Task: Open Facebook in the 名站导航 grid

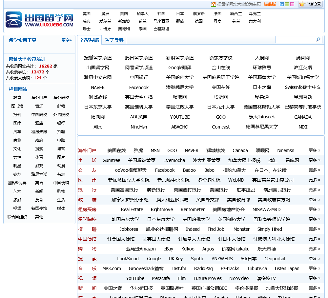Action: pyautogui.click(x=139, y=88)
